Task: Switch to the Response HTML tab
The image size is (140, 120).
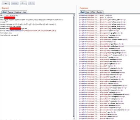Action: (x=93, y=12)
